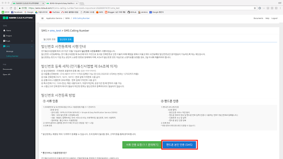
Task: Click the browser back arrow
Action: (x=3, y=8)
